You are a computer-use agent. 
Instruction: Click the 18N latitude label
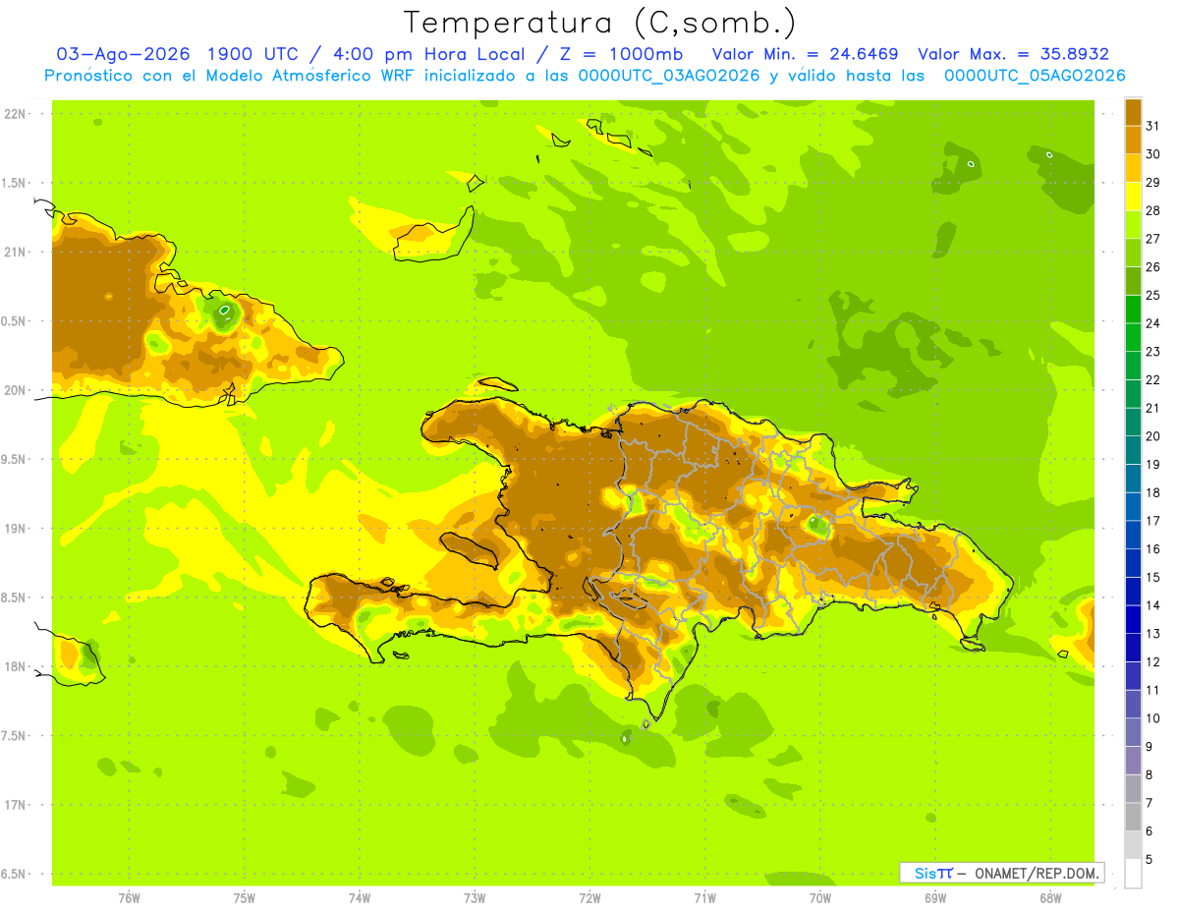tap(17, 666)
